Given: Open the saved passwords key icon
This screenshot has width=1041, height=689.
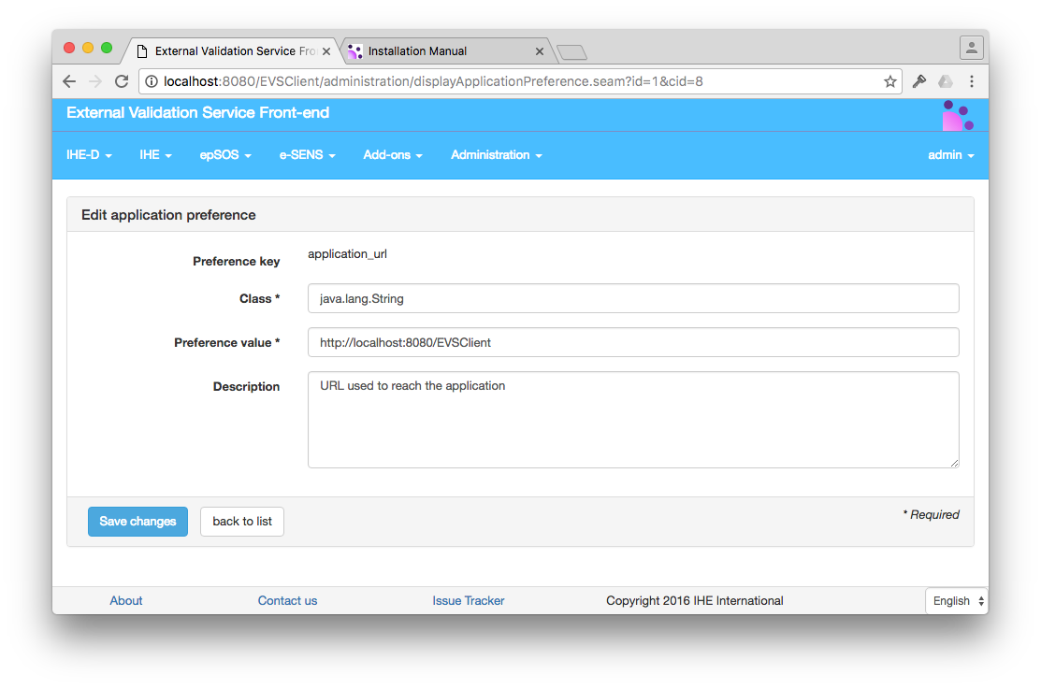Looking at the screenshot, I should (x=918, y=81).
